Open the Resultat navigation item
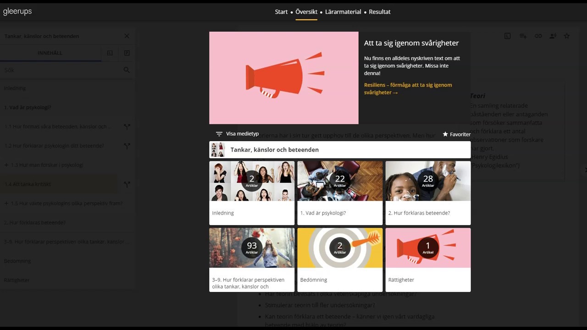 [380, 12]
